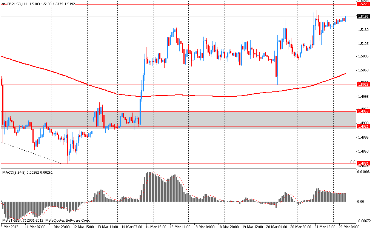The image size is (371, 230).
Task: Click the triangle arrow beside GBPUSD,H1
Action: click(x=3, y=4)
